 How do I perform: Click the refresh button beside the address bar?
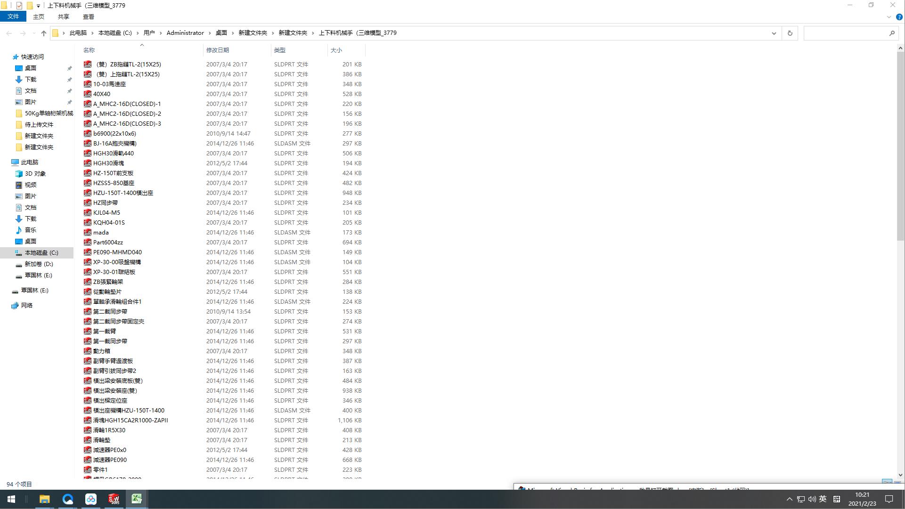click(790, 33)
